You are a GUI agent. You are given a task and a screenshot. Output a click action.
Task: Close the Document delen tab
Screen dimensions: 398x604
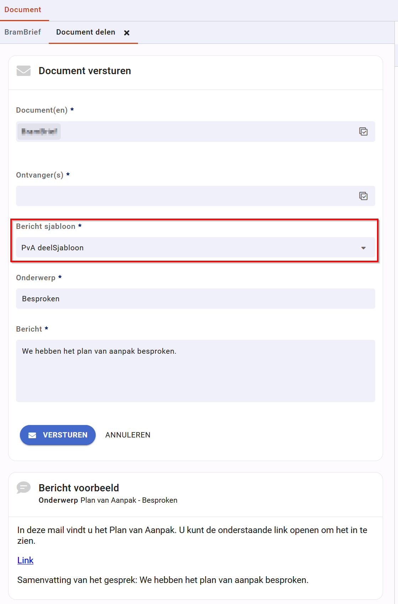127,33
